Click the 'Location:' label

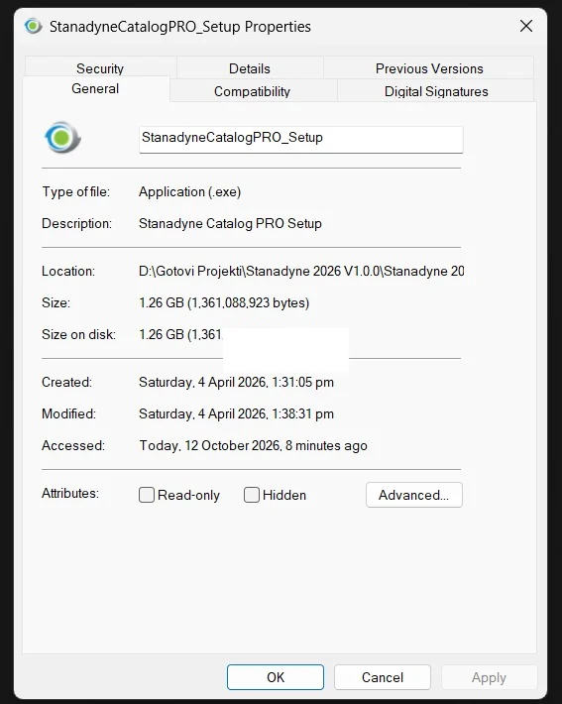[68, 271]
